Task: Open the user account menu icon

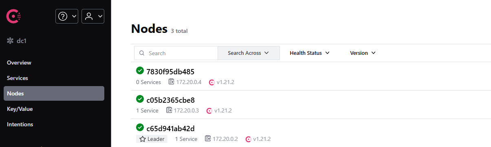Action: click(93, 16)
